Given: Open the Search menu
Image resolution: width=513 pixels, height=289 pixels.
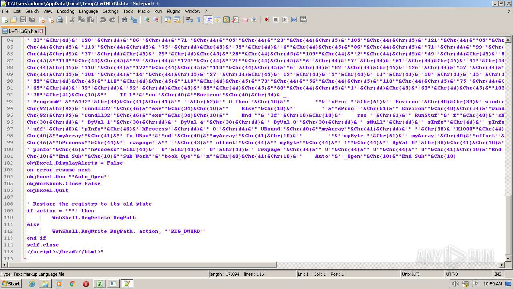Looking at the screenshot, I should click(32, 11).
